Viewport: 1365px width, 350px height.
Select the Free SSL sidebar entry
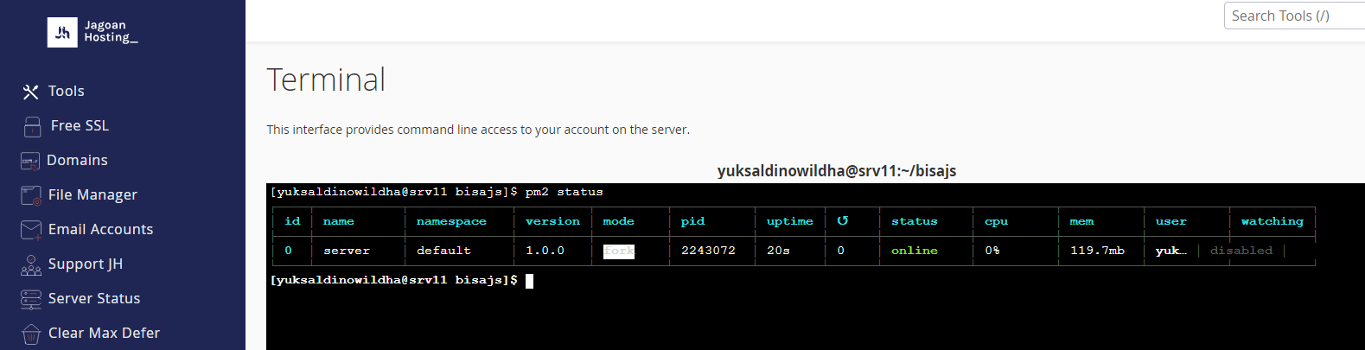(80, 125)
